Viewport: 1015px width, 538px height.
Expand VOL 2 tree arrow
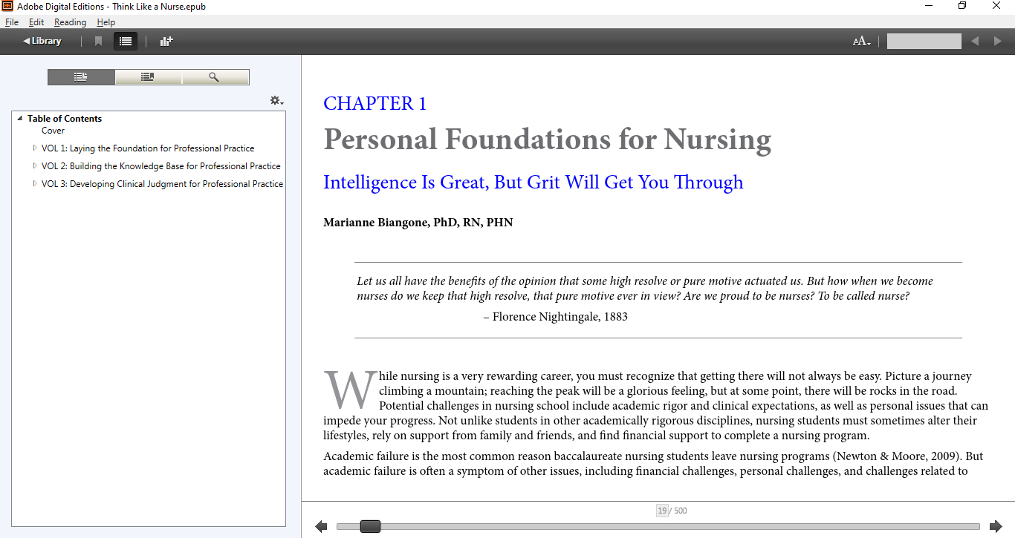35,166
